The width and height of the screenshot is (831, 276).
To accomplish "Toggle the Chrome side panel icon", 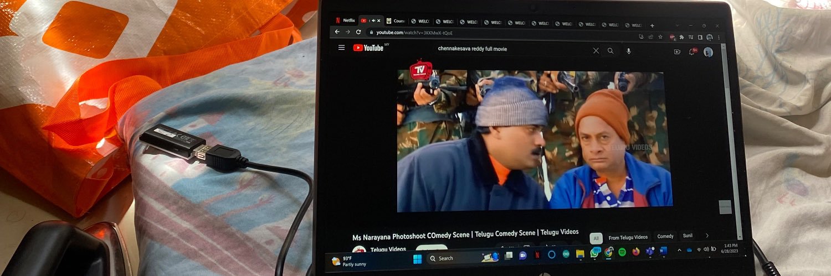I will (700, 37).
